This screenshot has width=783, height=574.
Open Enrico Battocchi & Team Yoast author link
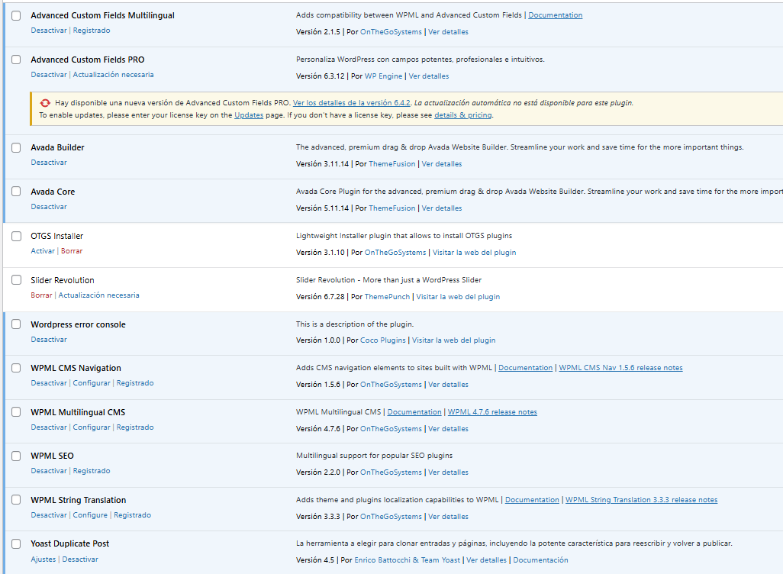pos(408,560)
